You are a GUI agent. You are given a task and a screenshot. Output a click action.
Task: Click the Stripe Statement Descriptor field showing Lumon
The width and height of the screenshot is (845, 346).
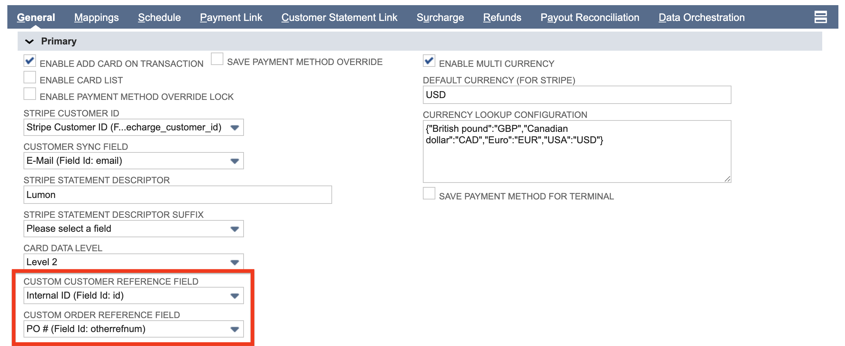pyautogui.click(x=176, y=195)
